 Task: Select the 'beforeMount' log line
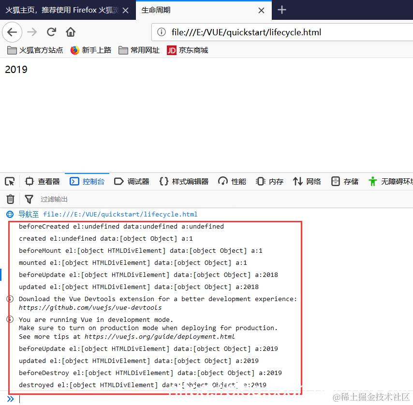[x=140, y=250]
